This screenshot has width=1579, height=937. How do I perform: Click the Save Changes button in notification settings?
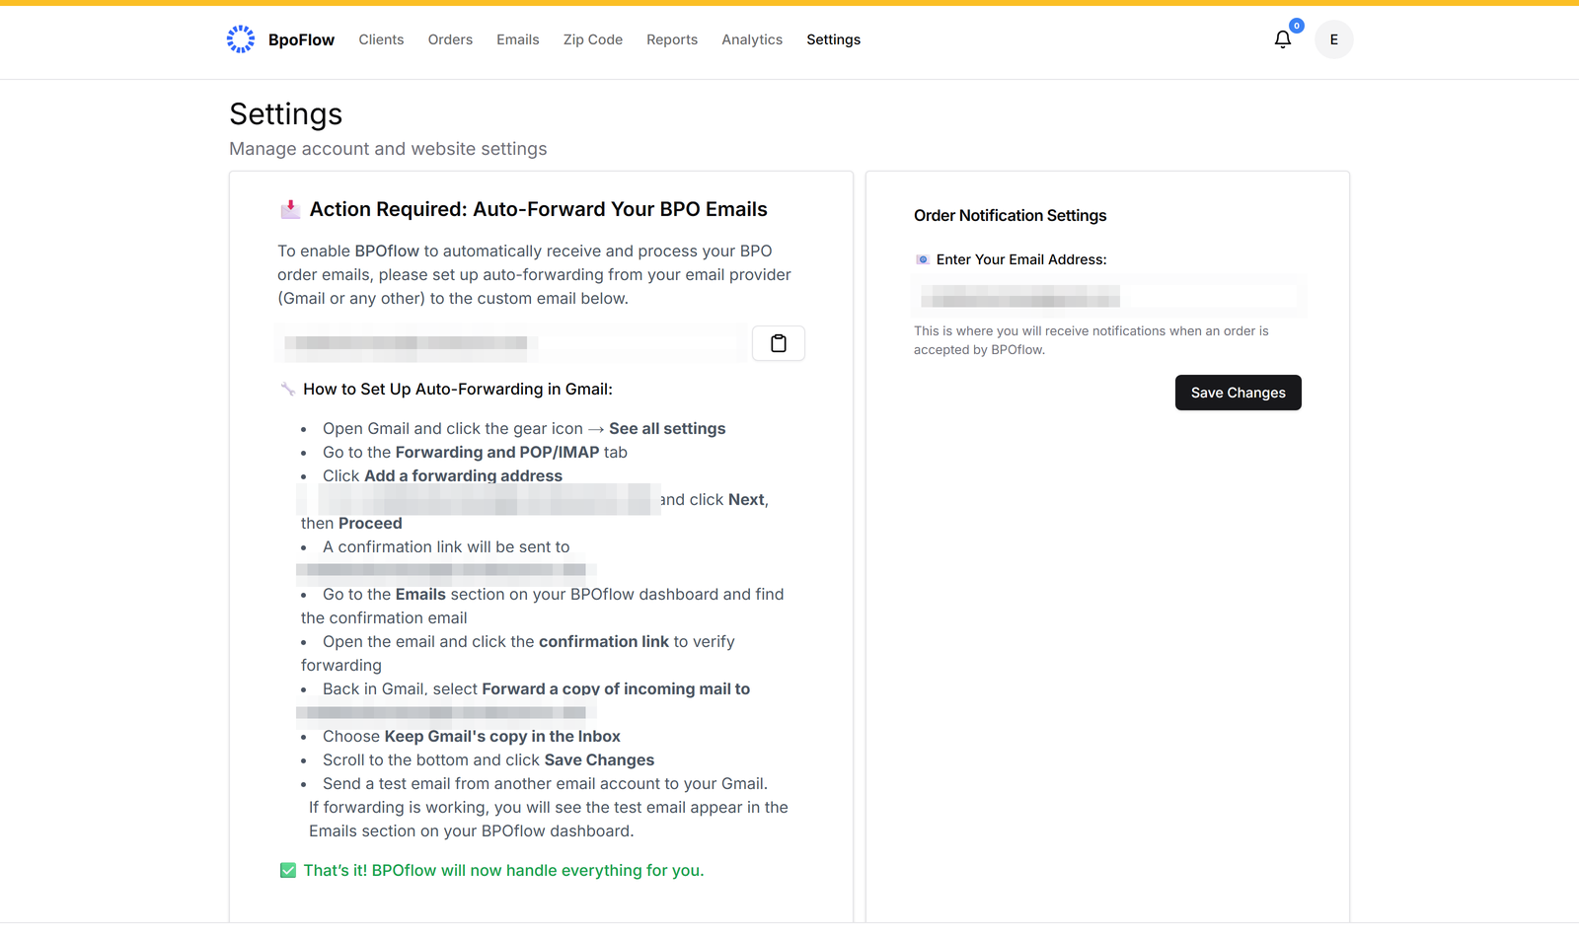click(1238, 393)
